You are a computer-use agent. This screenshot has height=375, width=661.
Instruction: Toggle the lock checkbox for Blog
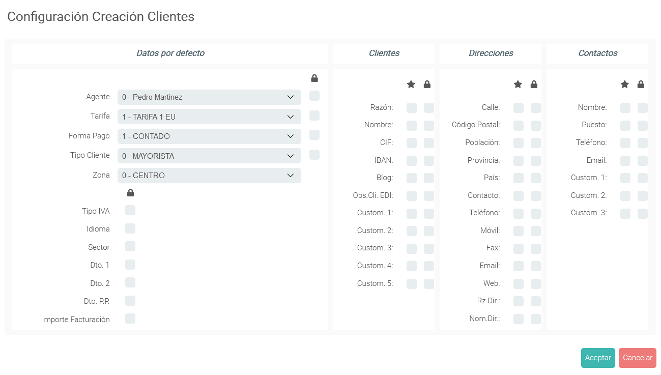429,178
